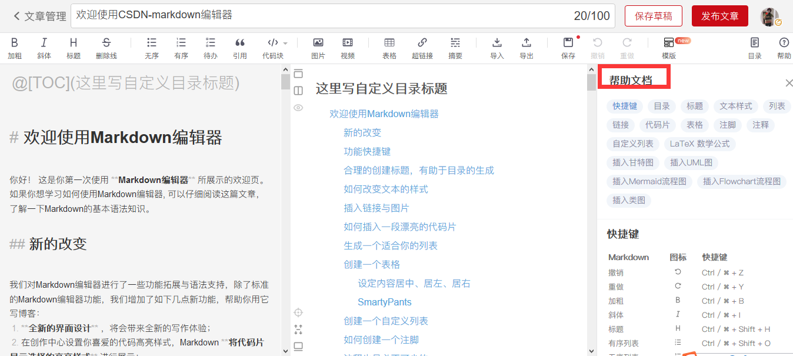Open TOC link 欢迎使用Markdown编辑器
This screenshot has width=793, height=356.
click(x=384, y=114)
